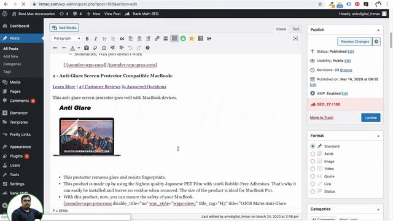Insert a horizontal line
This screenshot has height=221, width=393.
click(64, 48)
